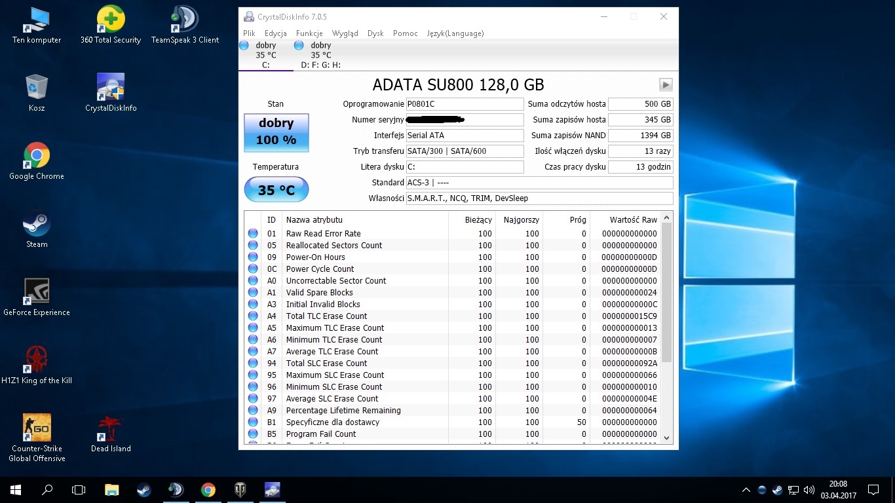Open TeamSpeak from the taskbar
Image resolution: width=895 pixels, height=503 pixels.
(x=176, y=489)
